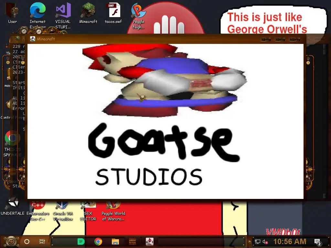Open the VISUAL STUPI... desktop shortcut
This screenshot has width=331, height=248.
click(63, 15)
